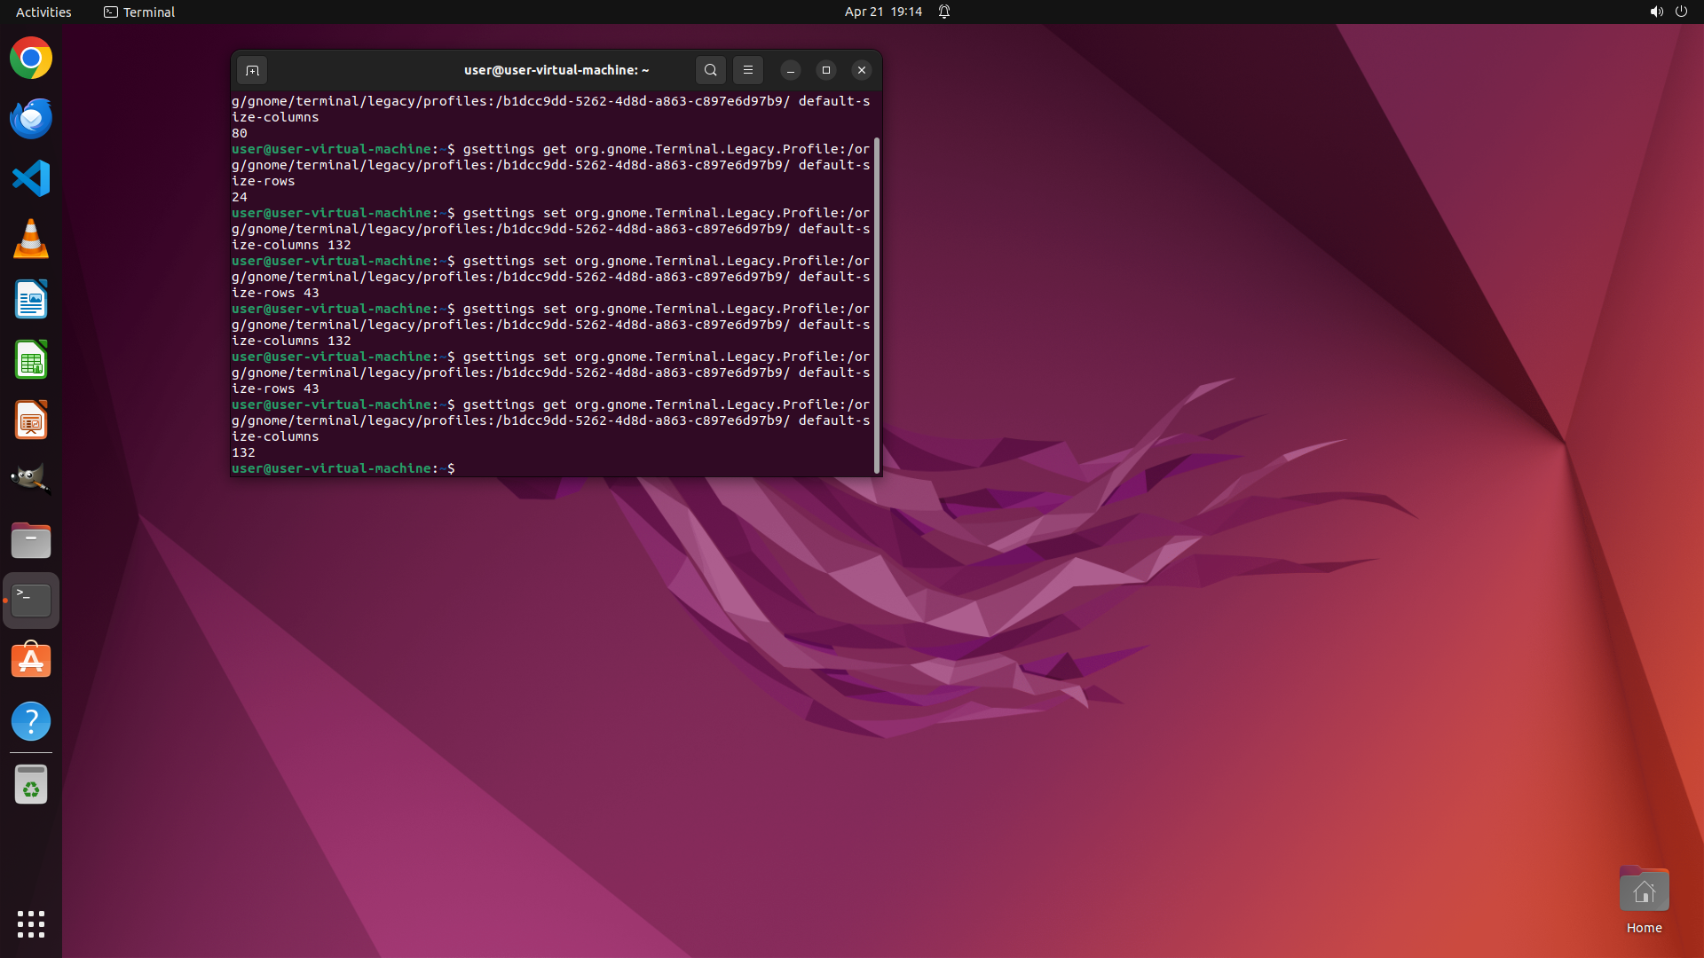This screenshot has height=958, width=1704.
Task: Open LibreOffice Writer from the dock
Action: coord(31,300)
